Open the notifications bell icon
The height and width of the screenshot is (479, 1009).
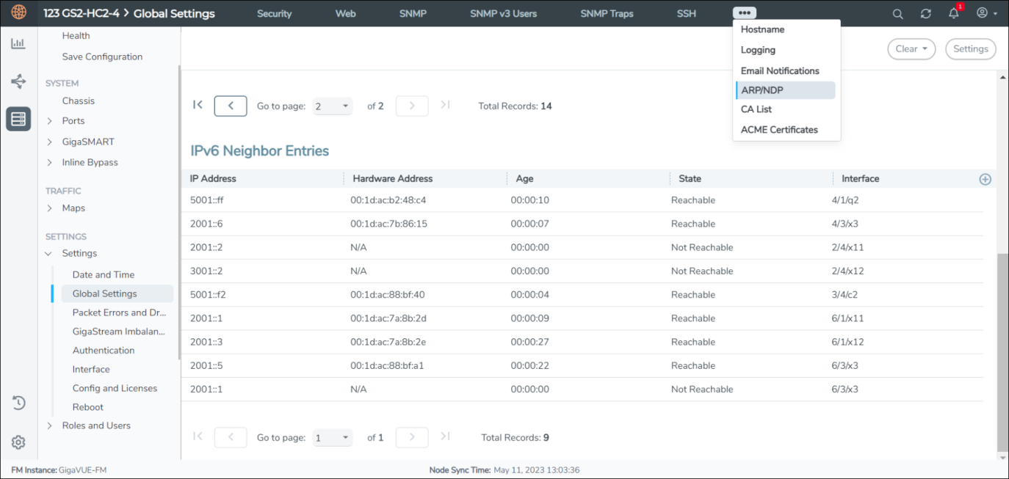click(x=954, y=14)
